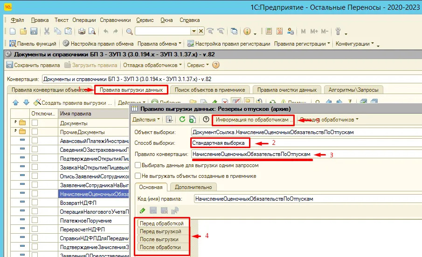422x257 pixels.
Task: Toggle disable checkbox for ВозвратНДФЛ row
Action: click(x=35, y=203)
